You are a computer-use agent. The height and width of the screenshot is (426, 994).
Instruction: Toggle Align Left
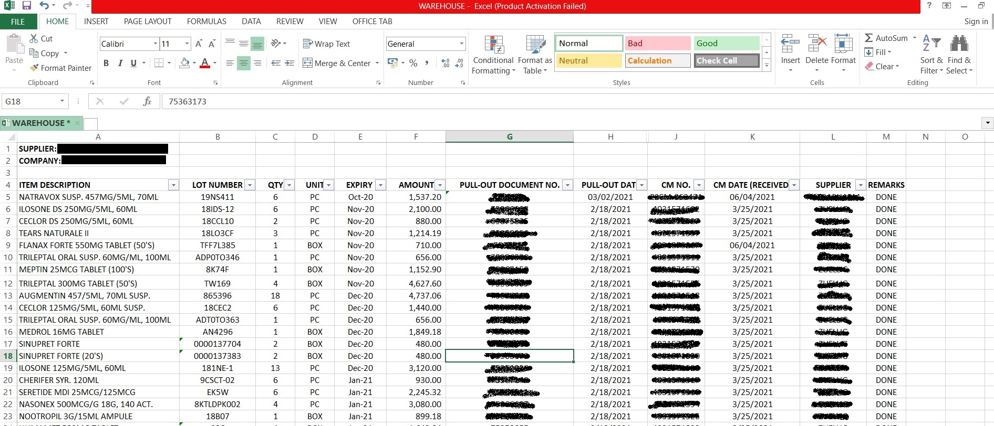pyautogui.click(x=230, y=63)
